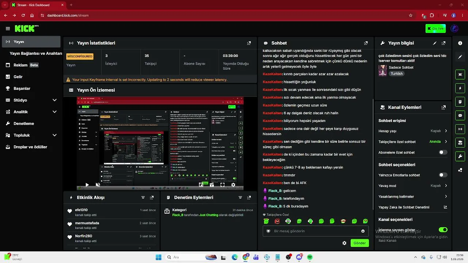Click the stream preview thumbnail
This screenshot has width=468, height=263.
point(160,143)
